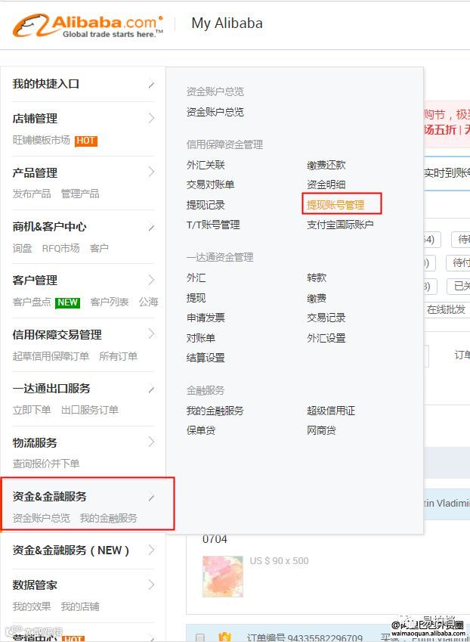Open My Alibaba home link

pyautogui.click(x=227, y=23)
